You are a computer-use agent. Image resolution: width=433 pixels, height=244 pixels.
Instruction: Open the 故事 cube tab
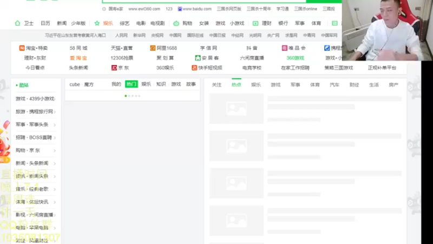(191, 84)
